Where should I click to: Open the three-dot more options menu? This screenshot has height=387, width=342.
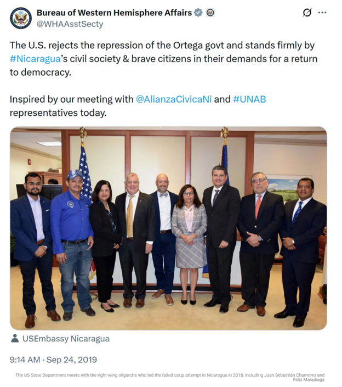pyautogui.click(x=322, y=13)
